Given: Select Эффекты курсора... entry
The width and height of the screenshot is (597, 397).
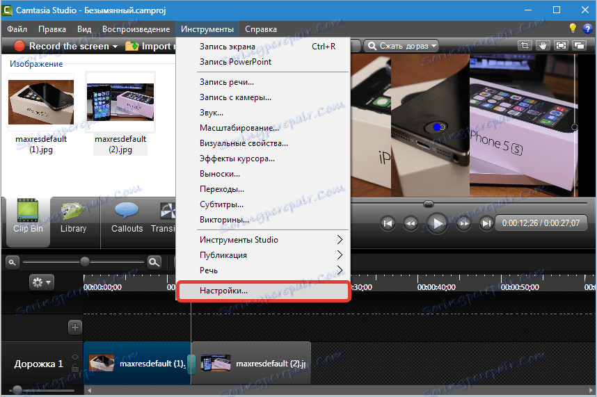Looking at the screenshot, I should click(263, 159).
